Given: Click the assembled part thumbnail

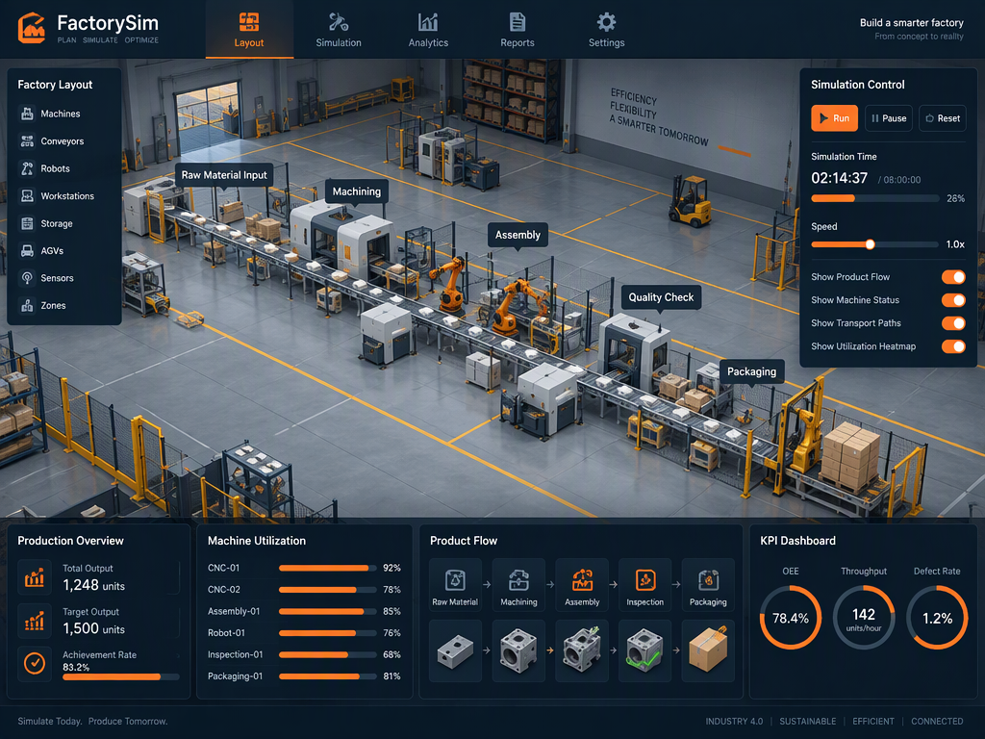Looking at the screenshot, I should (x=582, y=651).
